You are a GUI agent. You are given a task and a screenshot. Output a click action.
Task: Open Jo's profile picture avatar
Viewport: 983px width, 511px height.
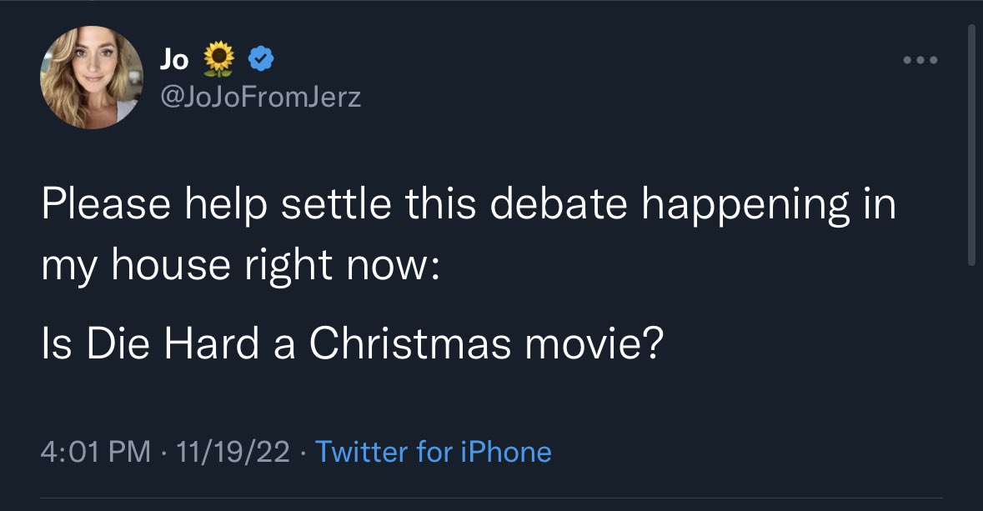(x=92, y=78)
